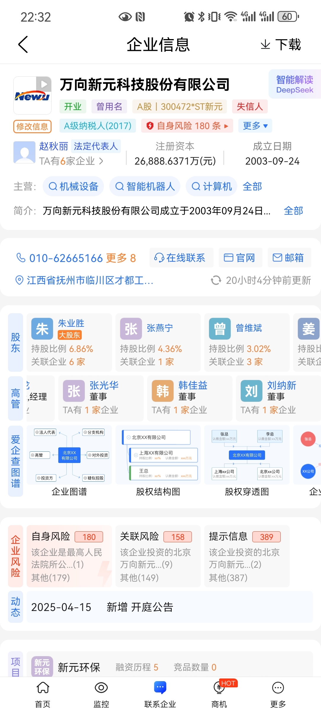Viewport: 321px width, 714px height.
Task: Open the 企业风险 section tab
Action: tap(15, 556)
